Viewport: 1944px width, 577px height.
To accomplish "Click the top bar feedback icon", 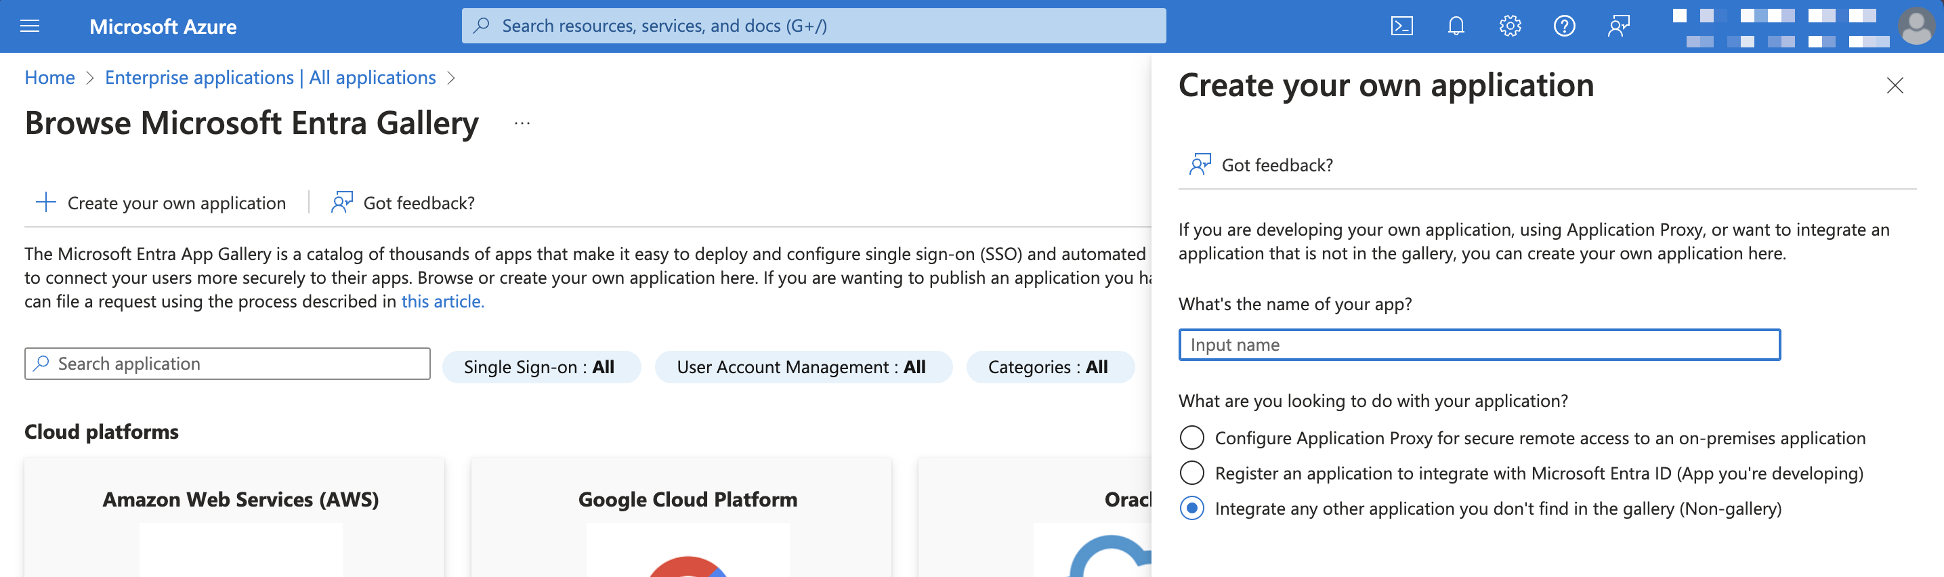I will click(x=1618, y=26).
